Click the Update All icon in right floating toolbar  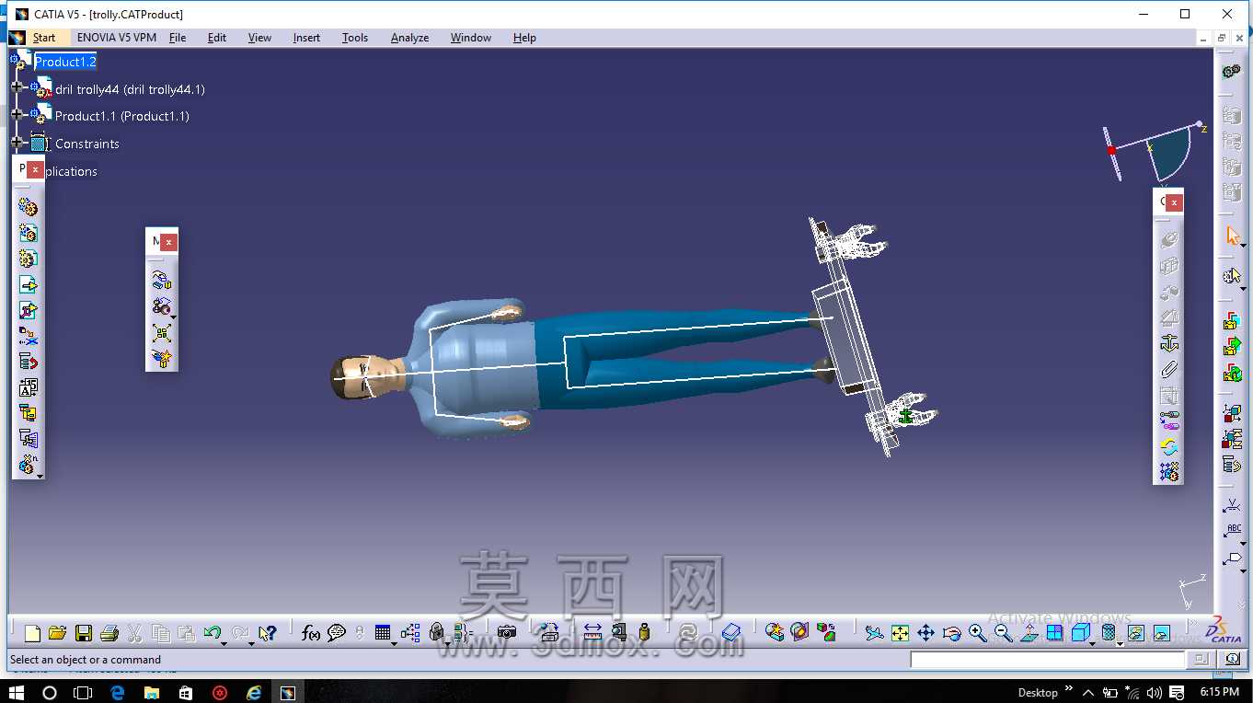[1168, 446]
